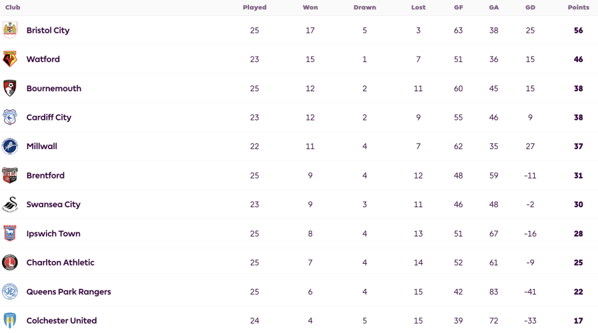Open the Queens Park Rangers link
This screenshot has height=333, width=598.
[x=69, y=292]
